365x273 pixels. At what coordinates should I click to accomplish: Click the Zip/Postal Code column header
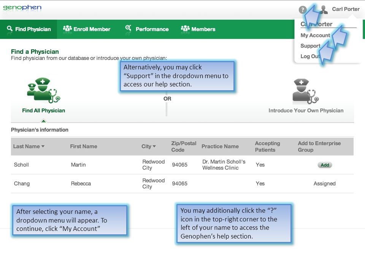(x=184, y=146)
